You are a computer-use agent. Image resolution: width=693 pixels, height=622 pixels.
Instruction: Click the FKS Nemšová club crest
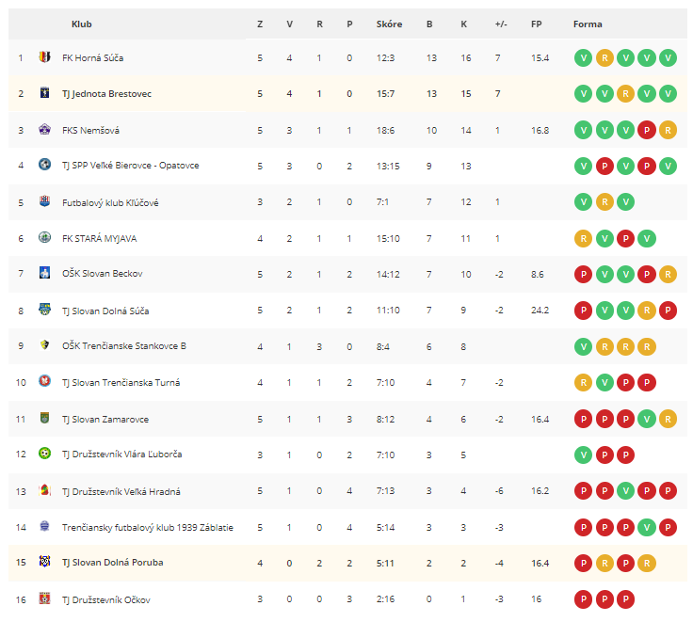pos(44,129)
